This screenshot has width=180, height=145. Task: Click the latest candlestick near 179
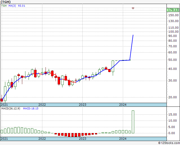click(133, 8)
